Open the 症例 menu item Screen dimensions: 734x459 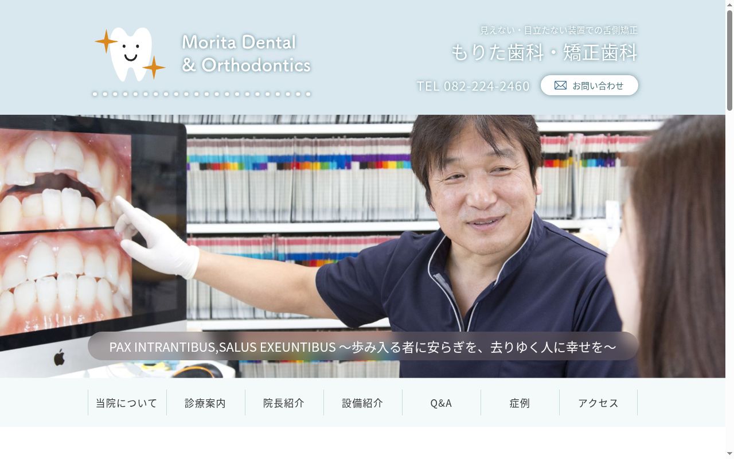coord(520,403)
